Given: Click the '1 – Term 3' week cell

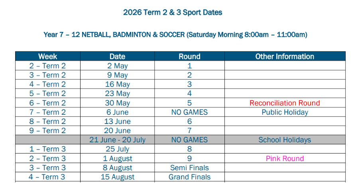Looking at the screenshot, I should 48,149.
